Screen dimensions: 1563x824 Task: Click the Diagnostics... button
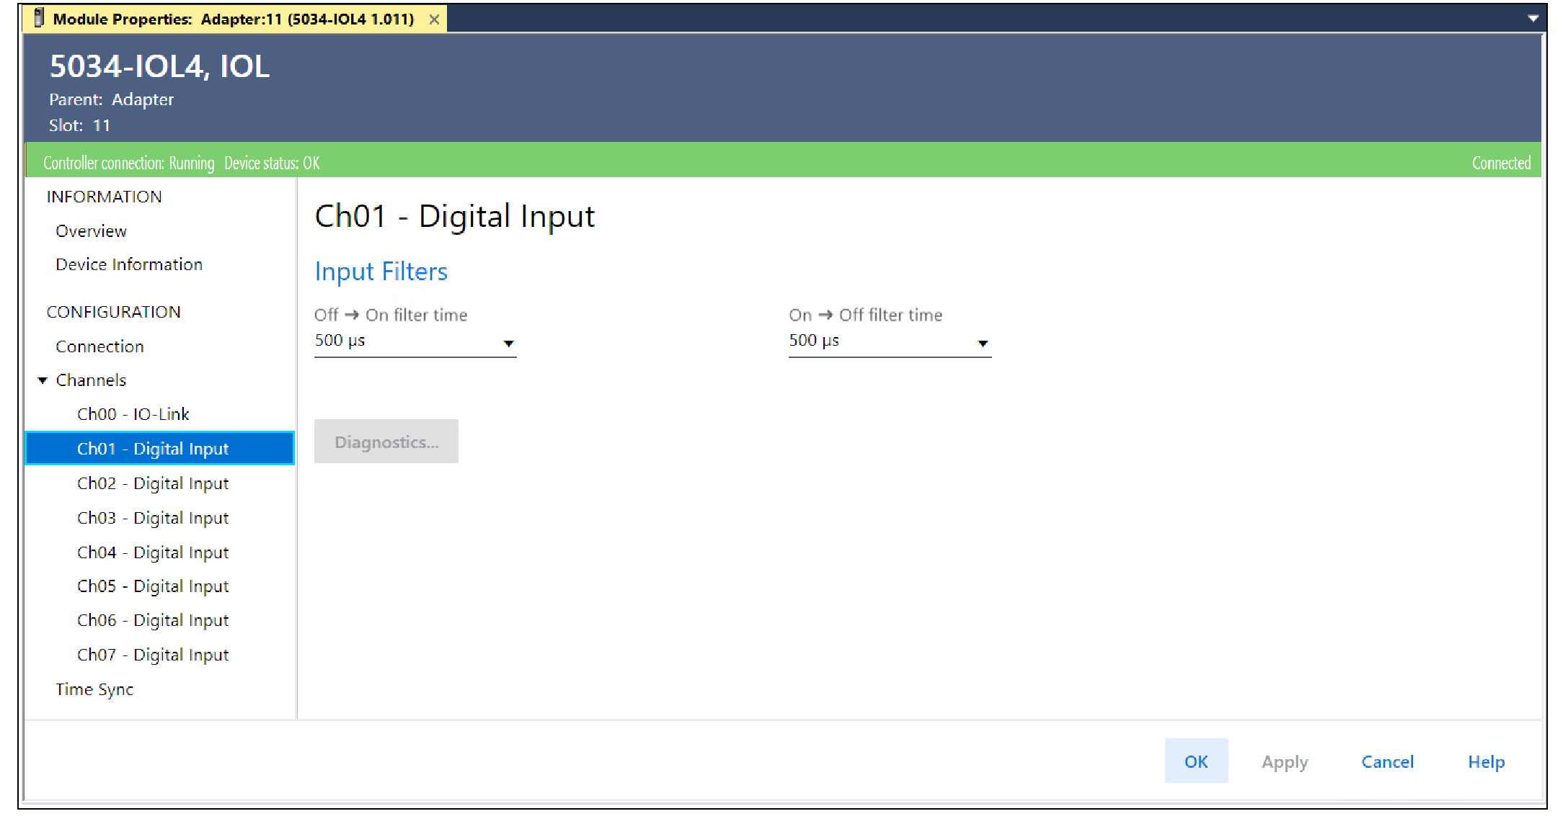[386, 442]
